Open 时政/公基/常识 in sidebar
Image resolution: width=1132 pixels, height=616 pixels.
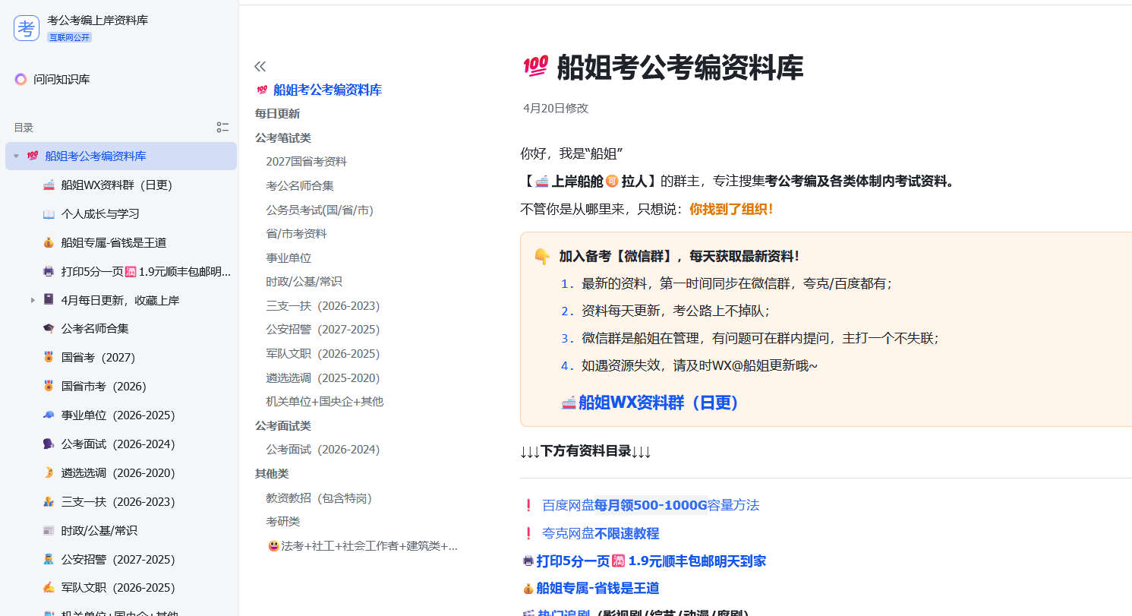pyautogui.click(x=99, y=530)
